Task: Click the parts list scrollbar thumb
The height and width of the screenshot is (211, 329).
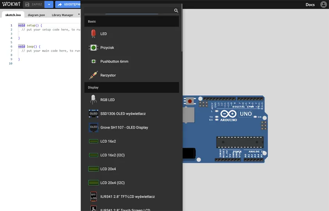Action: pos(182,28)
